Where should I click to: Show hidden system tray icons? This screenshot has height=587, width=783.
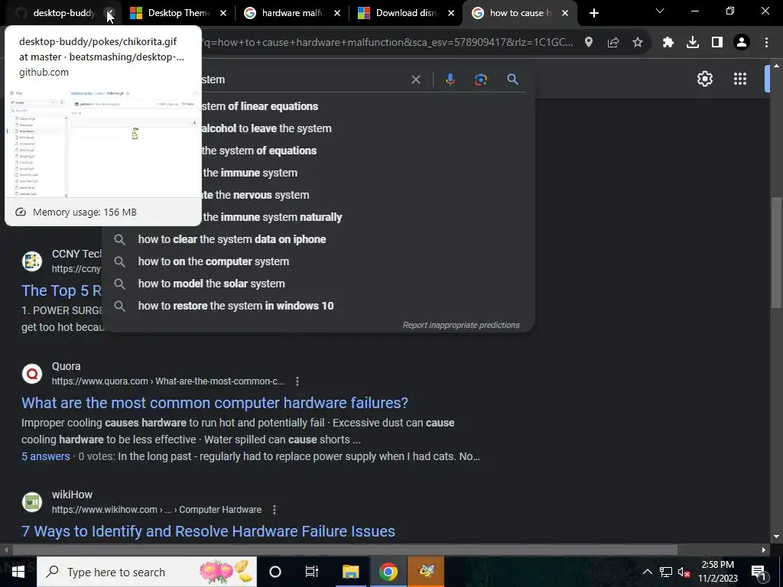(x=647, y=572)
